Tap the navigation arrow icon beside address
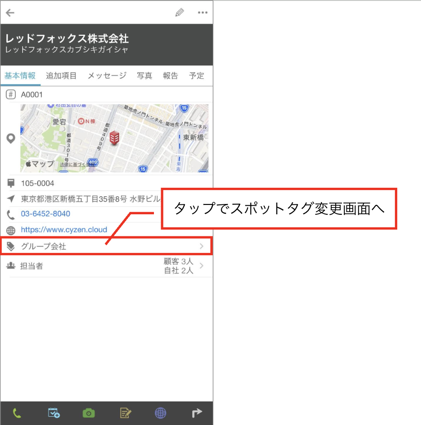 coord(11,199)
